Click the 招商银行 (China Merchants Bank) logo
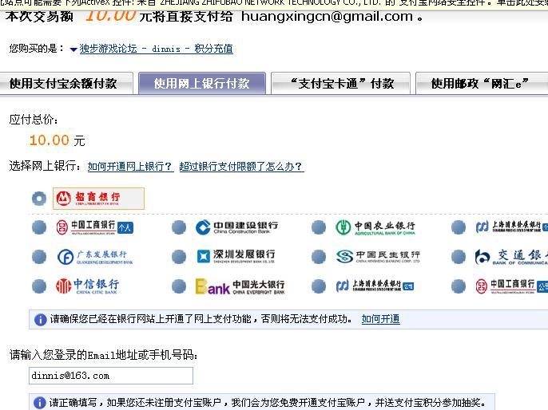This screenshot has width=548, height=410. pos(98,198)
